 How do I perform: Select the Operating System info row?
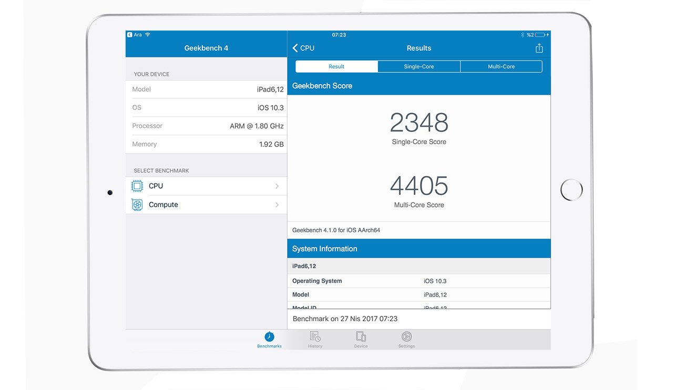point(419,281)
